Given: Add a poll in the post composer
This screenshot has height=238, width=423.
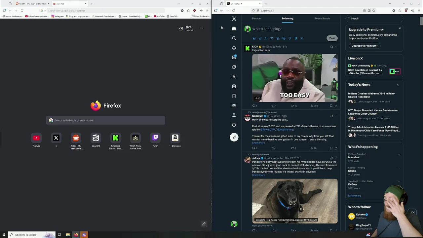Looking at the screenshot, I should click(272, 38).
